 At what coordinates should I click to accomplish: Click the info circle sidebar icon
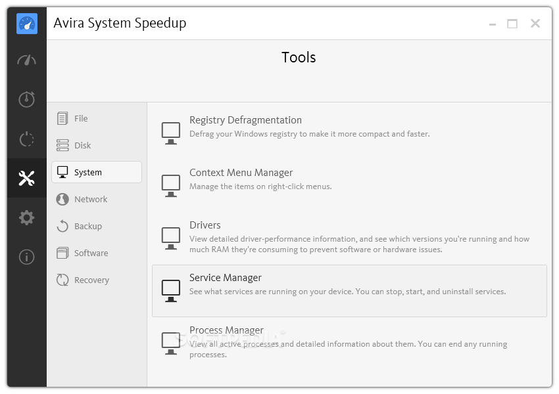(x=27, y=257)
